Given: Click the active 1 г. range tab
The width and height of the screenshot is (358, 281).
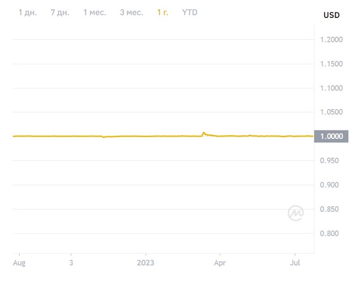Looking at the screenshot, I should 162,12.
